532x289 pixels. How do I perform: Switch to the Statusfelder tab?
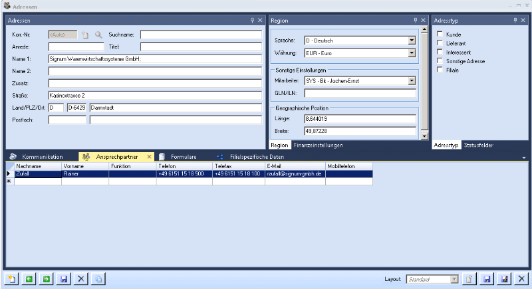[478, 145]
